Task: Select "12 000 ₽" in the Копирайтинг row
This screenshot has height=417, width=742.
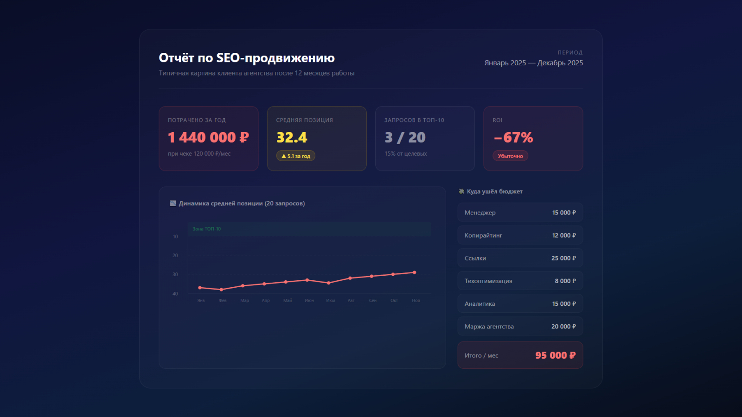Action: coord(564,235)
